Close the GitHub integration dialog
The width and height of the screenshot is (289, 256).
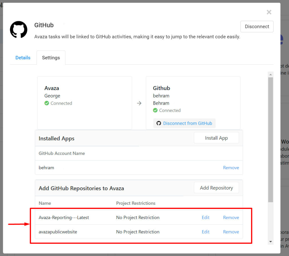click(x=269, y=12)
